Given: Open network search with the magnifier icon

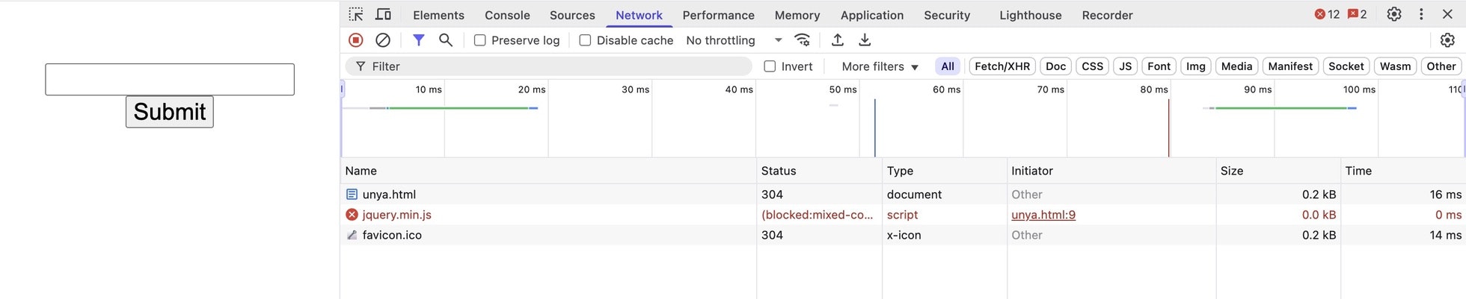Looking at the screenshot, I should (x=446, y=40).
